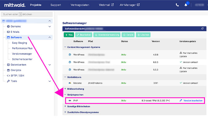Click the Datenbanken database icon
The width and height of the screenshot is (208, 125).
pyautogui.click(x=8, y=65)
